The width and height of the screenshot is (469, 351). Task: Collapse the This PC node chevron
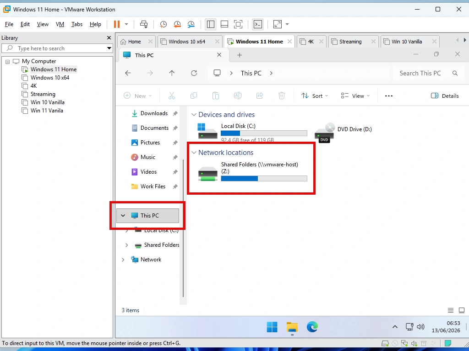tap(123, 216)
